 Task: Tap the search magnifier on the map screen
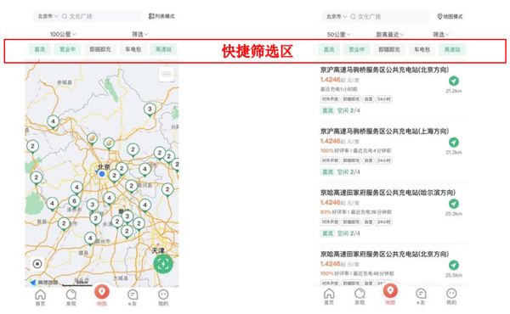tap(65, 16)
